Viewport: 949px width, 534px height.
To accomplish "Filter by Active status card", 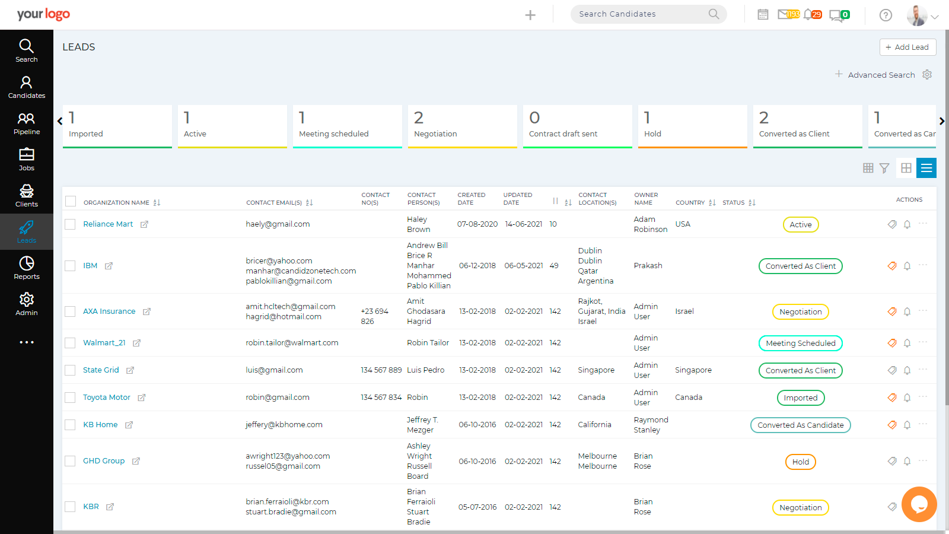I will [x=233, y=126].
